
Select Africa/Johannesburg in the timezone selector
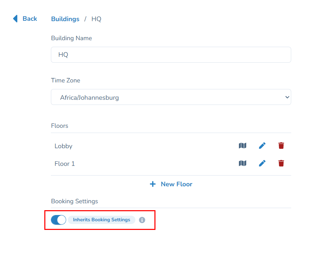(x=171, y=97)
